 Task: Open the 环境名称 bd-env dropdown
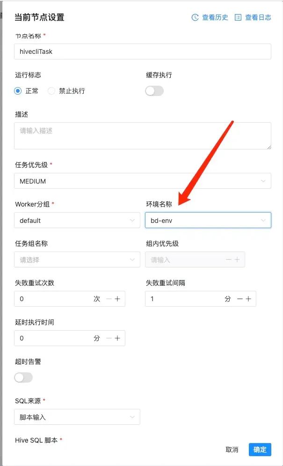208,220
